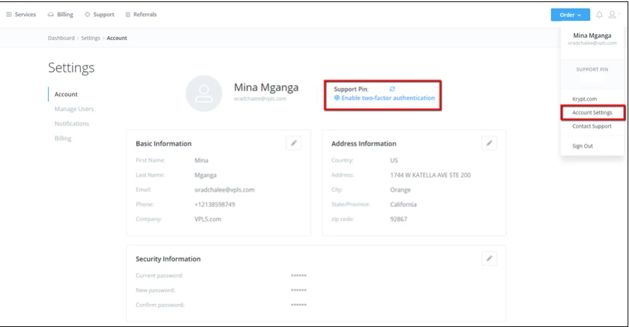Viewport: 629px width, 327px height.
Task: Click the profile avatar picture
Action: click(204, 94)
